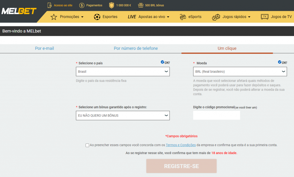Open the EU NÃO QUERO UM BÔNUS dropdown
This screenshot has width=294, height=177.
[123, 115]
